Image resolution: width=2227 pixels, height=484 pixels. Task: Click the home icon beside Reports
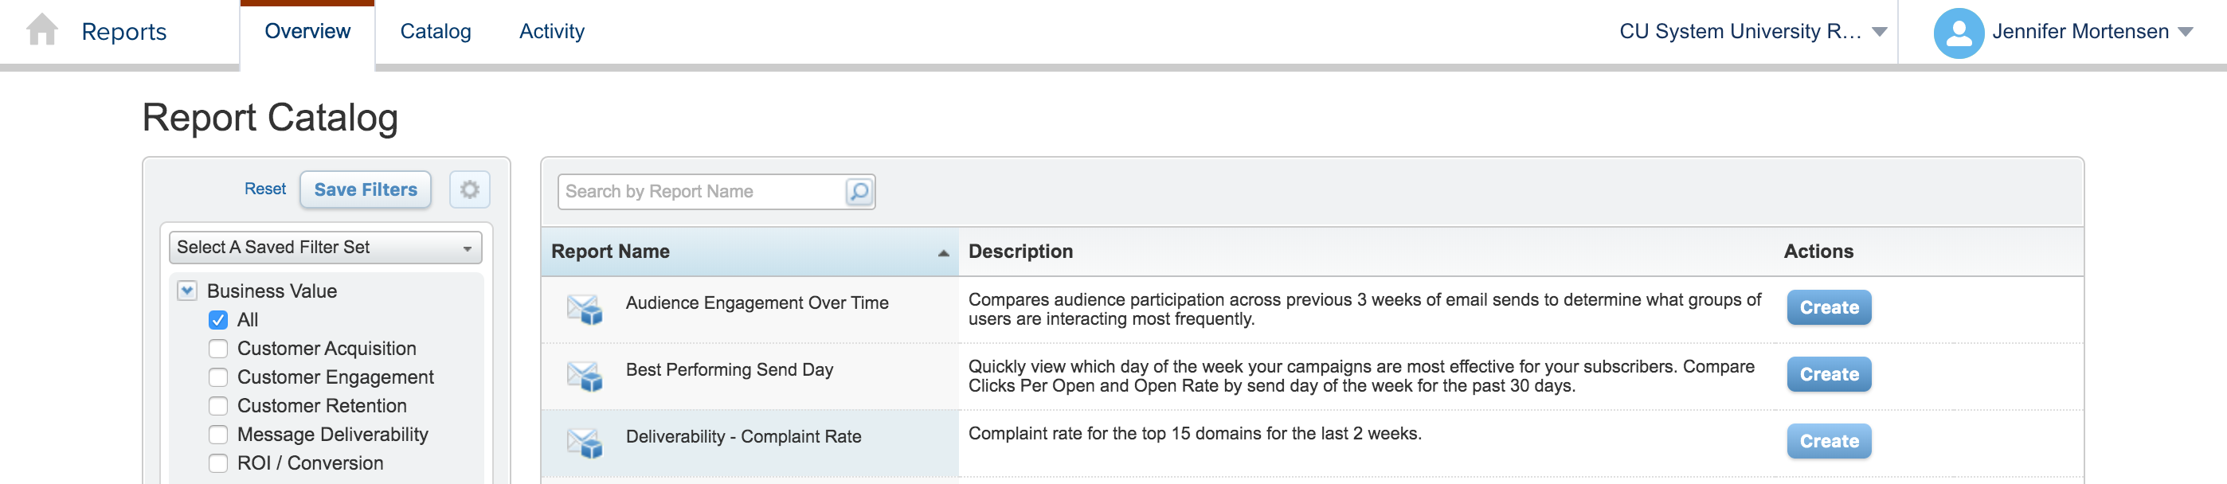(x=41, y=30)
